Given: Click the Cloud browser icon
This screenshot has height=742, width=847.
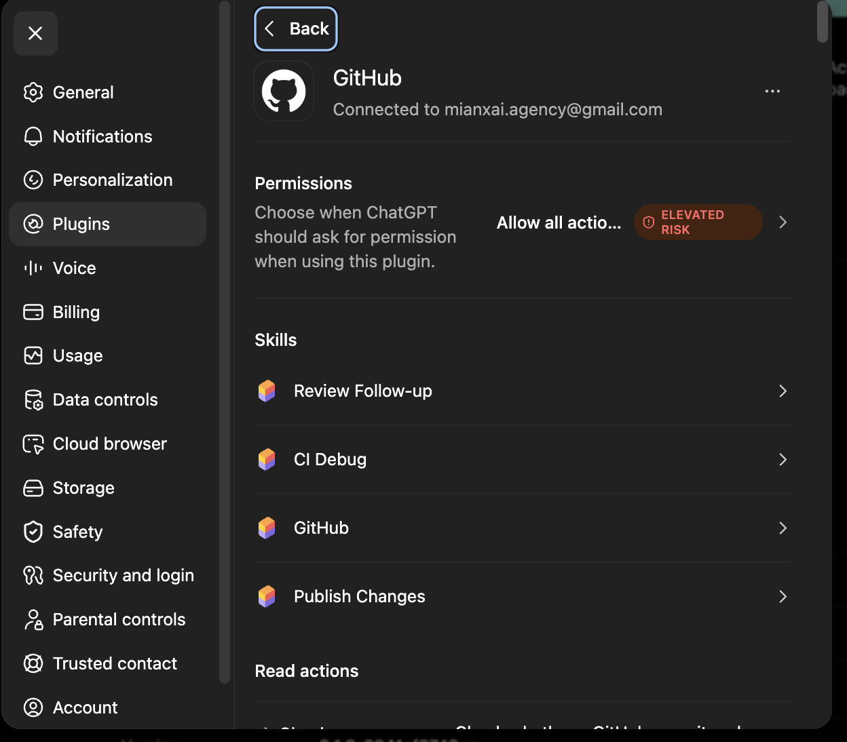Looking at the screenshot, I should (33, 444).
